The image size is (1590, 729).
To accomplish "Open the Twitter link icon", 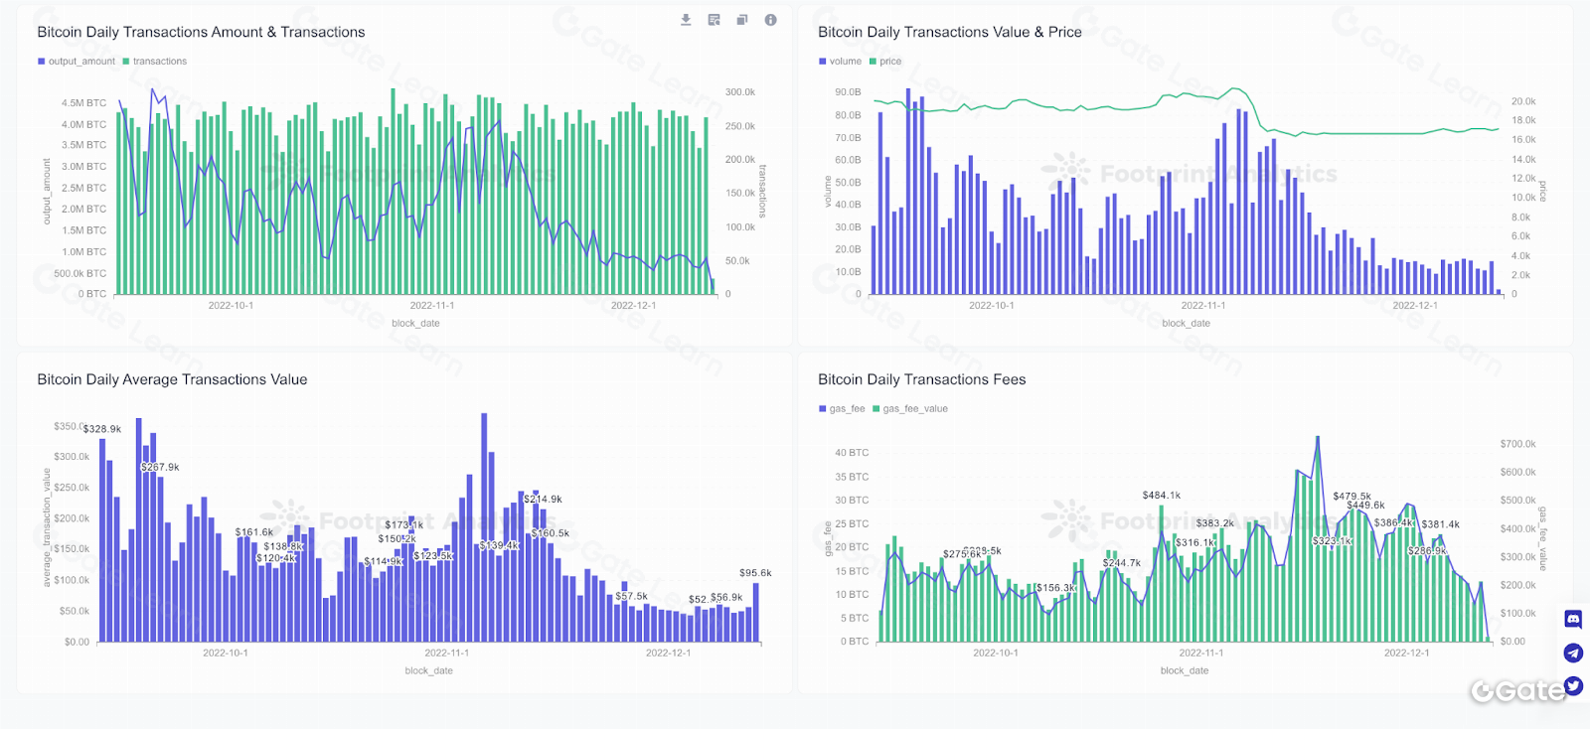I will (x=1572, y=685).
